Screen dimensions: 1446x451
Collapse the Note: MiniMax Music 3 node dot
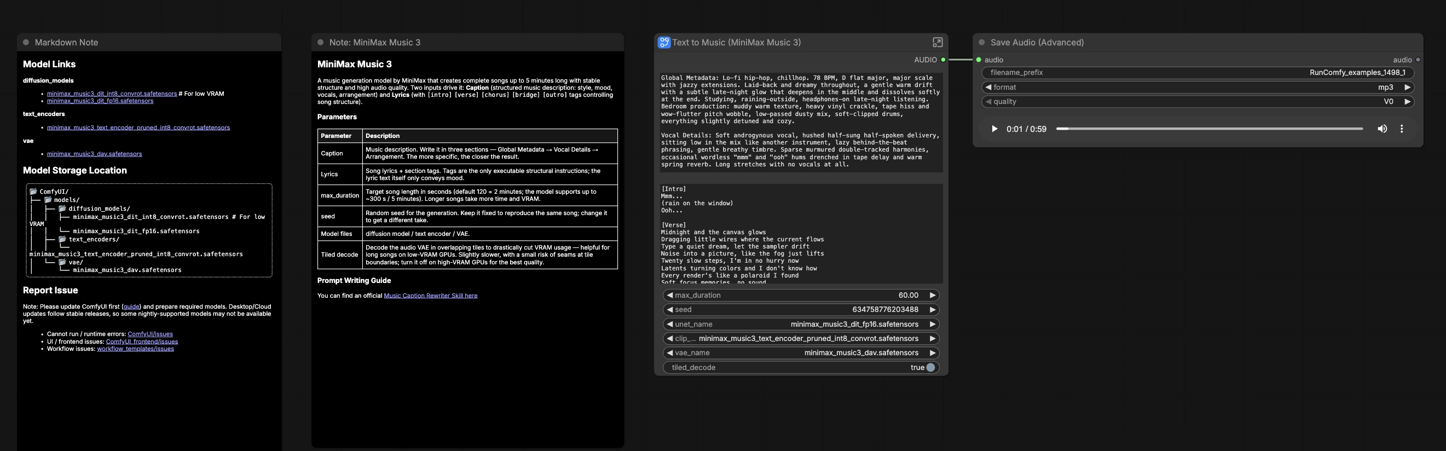(321, 42)
